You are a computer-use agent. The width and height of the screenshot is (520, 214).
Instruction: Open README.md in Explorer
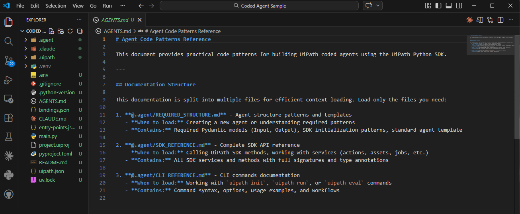pyautogui.click(x=53, y=162)
